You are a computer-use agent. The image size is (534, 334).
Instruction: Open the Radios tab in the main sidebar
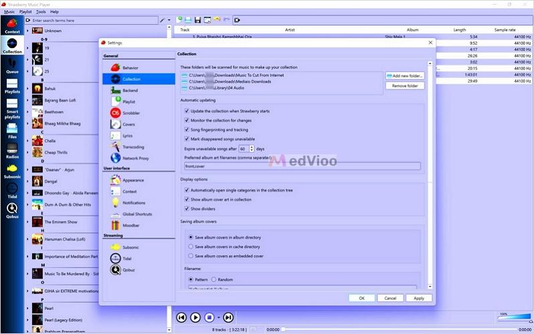tap(12, 151)
